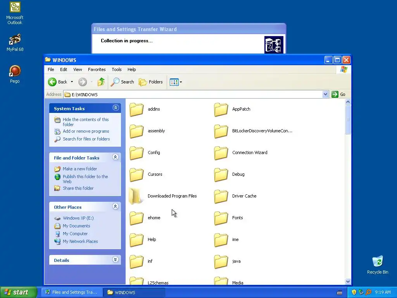This screenshot has width=397, height=298.
Task: Select the Fonts folder icon
Action: point(221,218)
